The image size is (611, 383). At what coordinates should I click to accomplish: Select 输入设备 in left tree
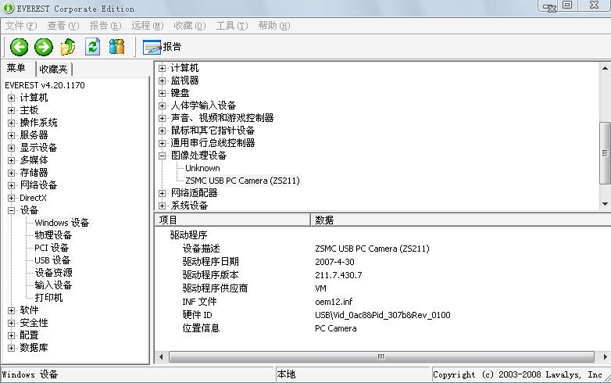click(x=53, y=285)
